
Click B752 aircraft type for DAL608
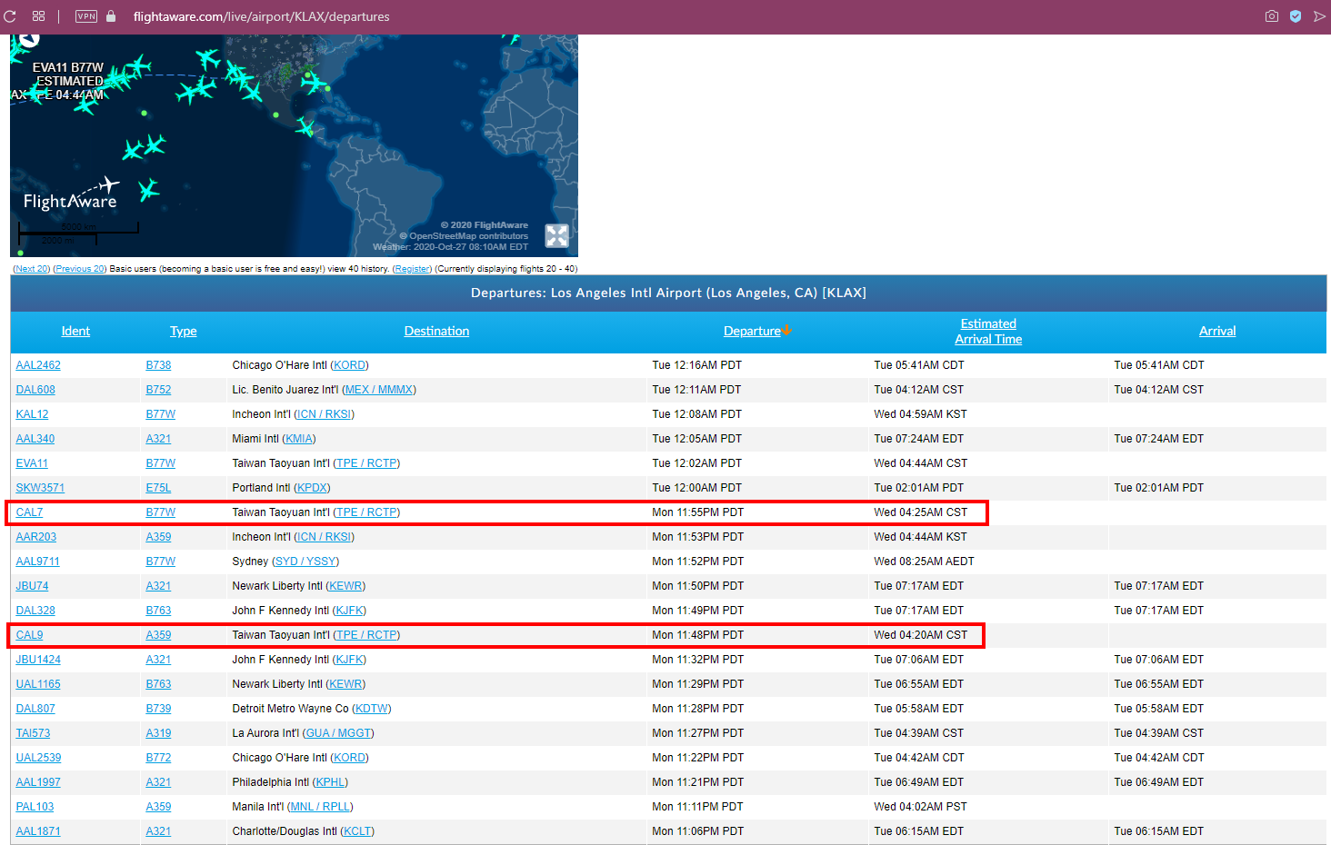pos(158,390)
